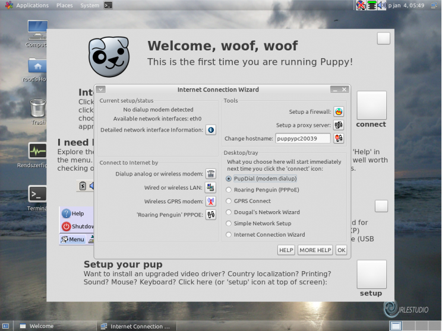Viewport: 442px width, 331px height.
Task: Launch terminal from top panel
Action: click(x=108, y=5)
